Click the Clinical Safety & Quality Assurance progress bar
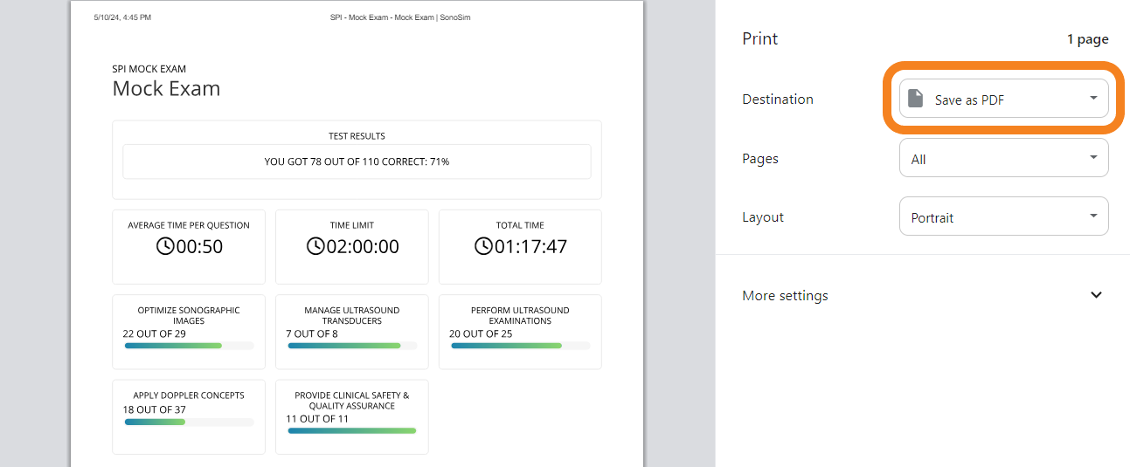1130x467 pixels. pyautogui.click(x=351, y=430)
